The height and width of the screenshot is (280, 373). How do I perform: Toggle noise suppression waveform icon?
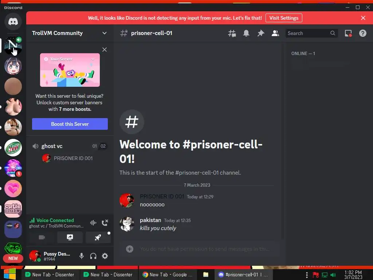point(93,223)
